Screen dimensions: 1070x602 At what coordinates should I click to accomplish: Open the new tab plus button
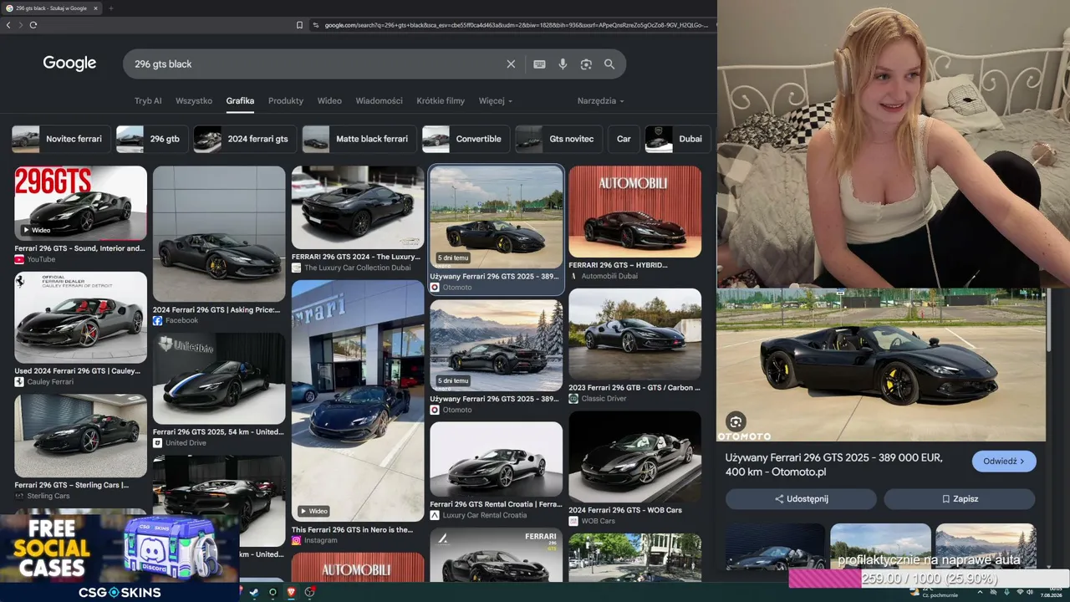(x=110, y=8)
